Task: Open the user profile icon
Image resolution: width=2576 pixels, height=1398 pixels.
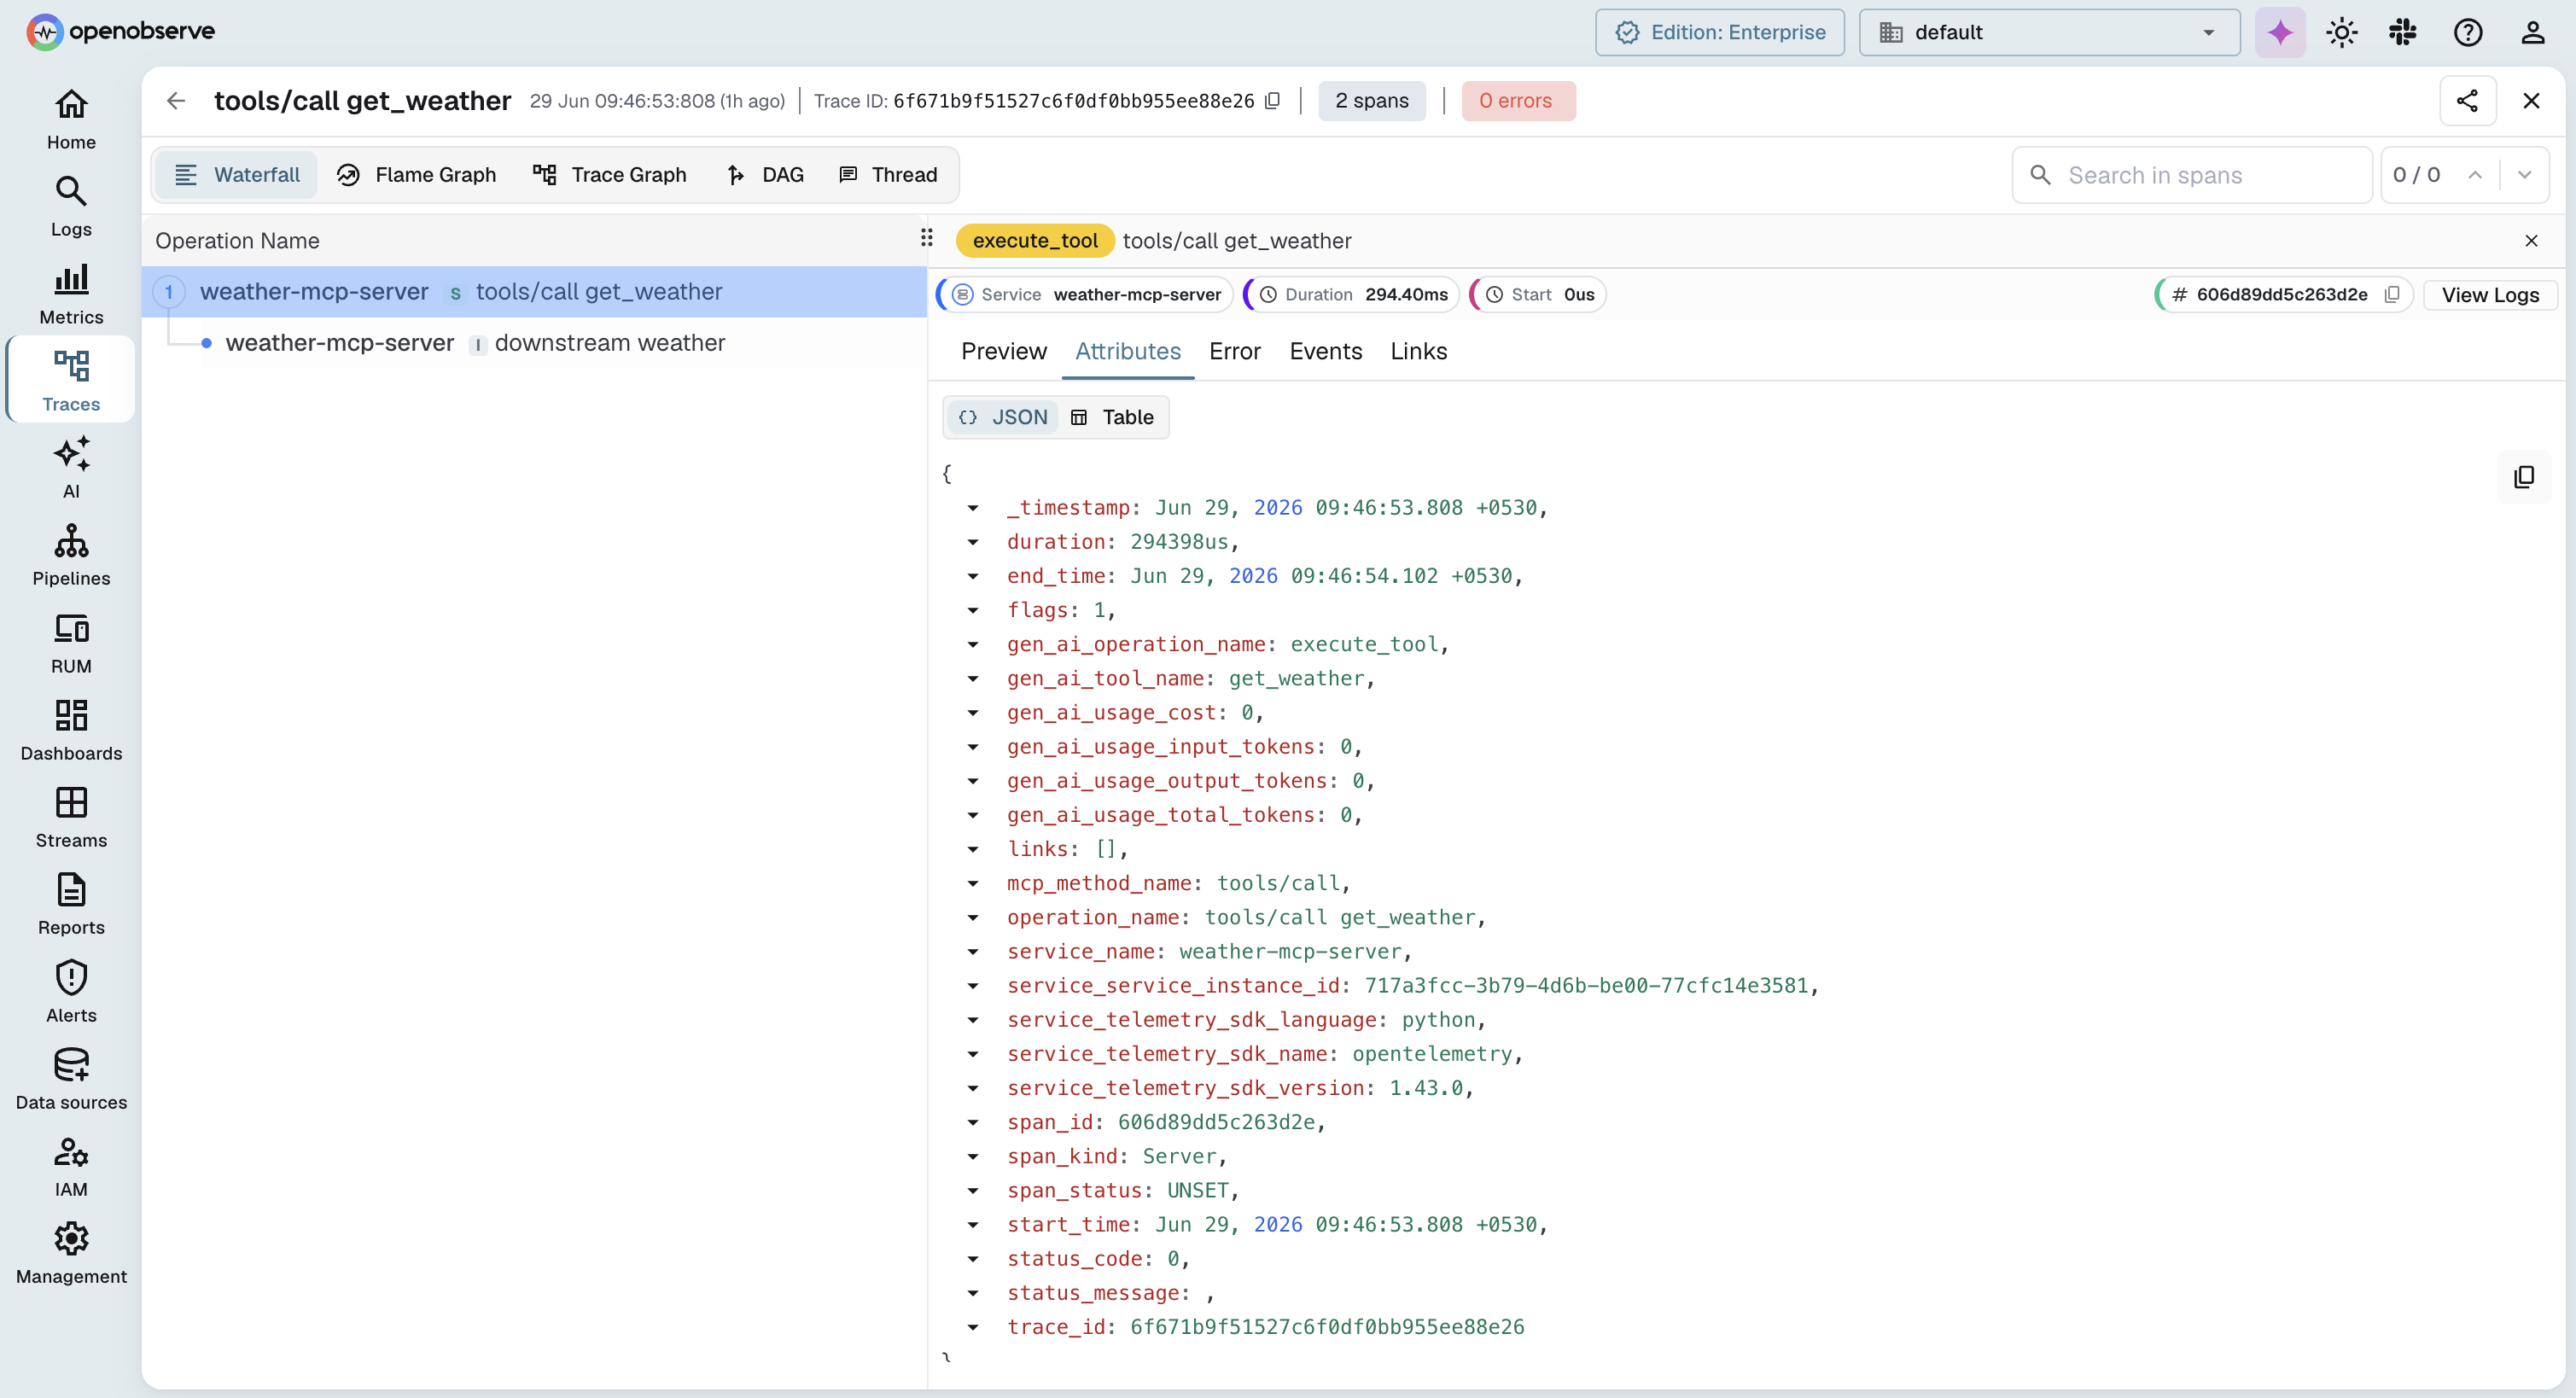Action: pyautogui.click(x=2533, y=32)
